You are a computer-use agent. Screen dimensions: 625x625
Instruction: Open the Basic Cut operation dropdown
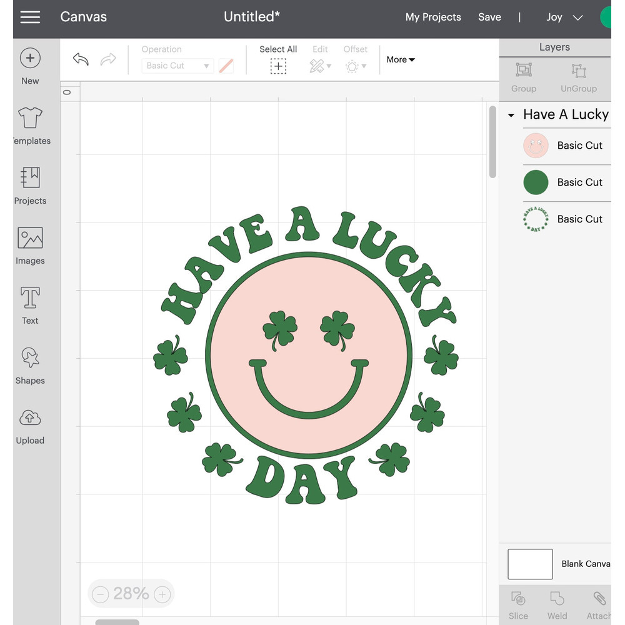(177, 65)
